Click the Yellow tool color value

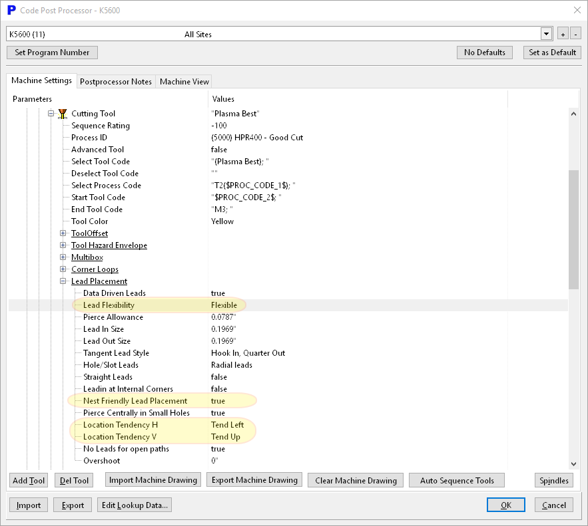(x=222, y=221)
